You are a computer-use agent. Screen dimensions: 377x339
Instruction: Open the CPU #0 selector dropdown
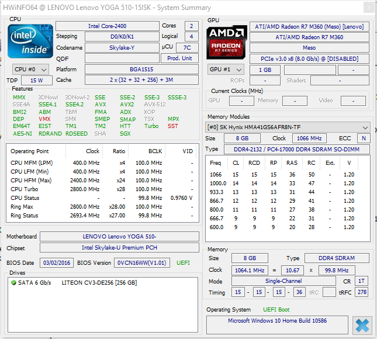coord(29,69)
